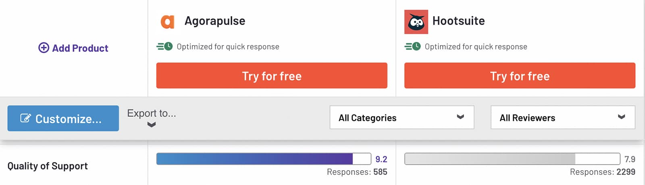Open the Hootsuite product name link

[459, 21]
